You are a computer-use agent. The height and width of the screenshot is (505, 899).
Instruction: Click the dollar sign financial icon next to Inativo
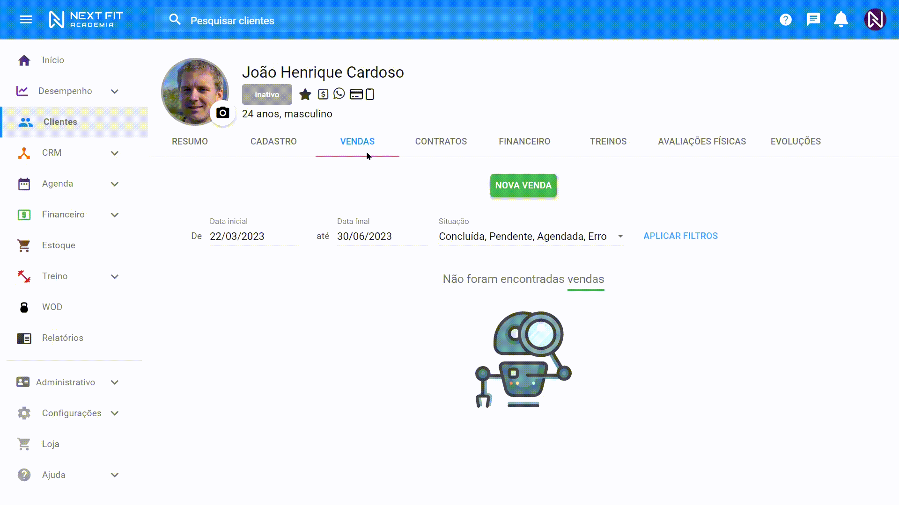click(323, 94)
